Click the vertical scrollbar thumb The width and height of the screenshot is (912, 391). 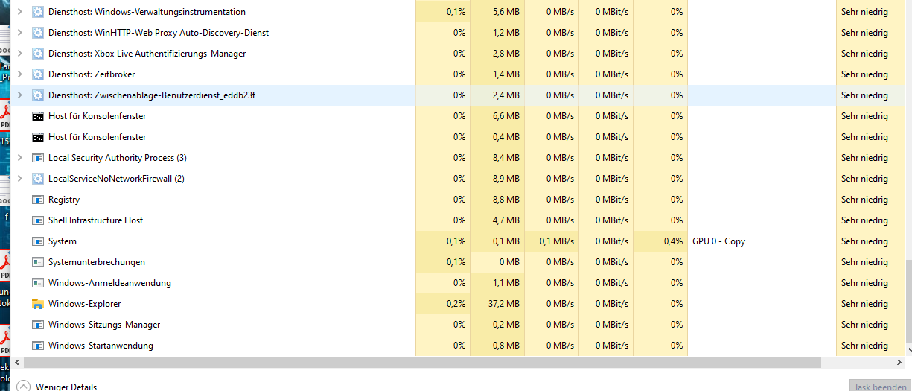click(x=908, y=302)
